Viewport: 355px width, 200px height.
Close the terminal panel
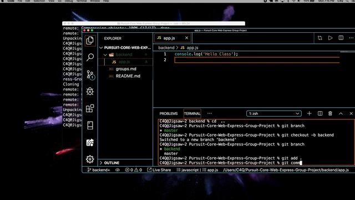point(351,113)
